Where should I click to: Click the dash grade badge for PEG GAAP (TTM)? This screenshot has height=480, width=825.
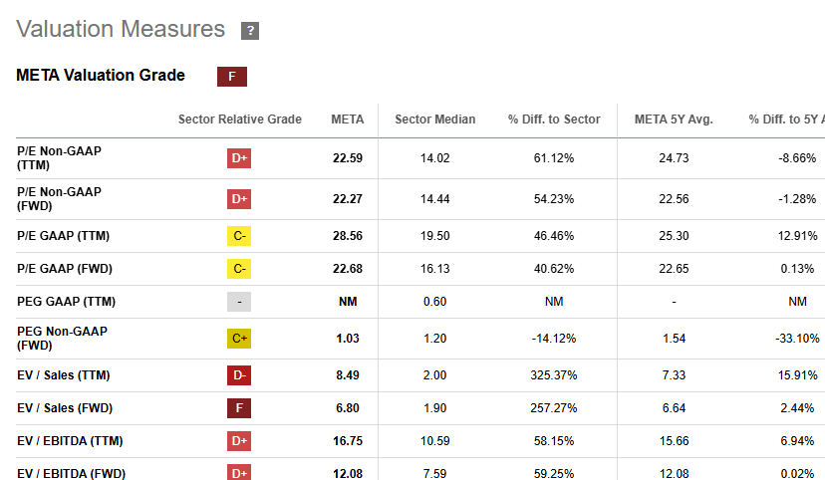[x=239, y=302]
